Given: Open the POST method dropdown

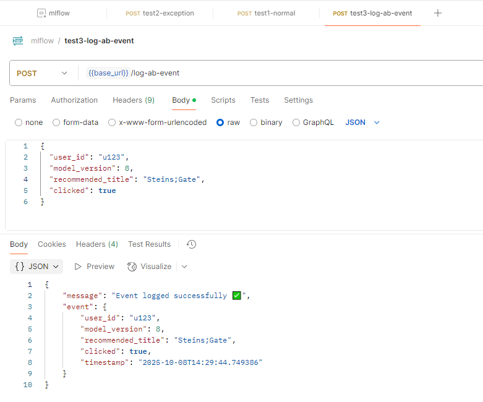Looking at the screenshot, I should (x=41, y=73).
